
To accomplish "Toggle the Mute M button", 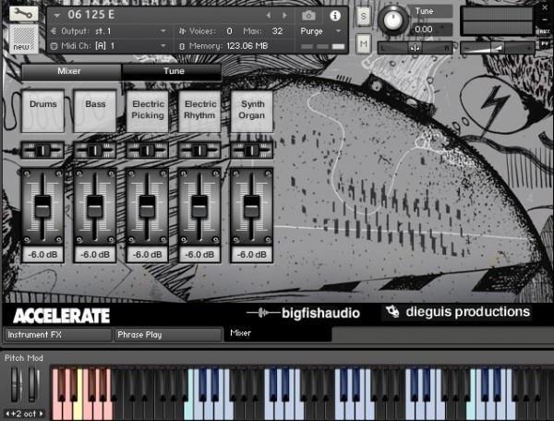I will coord(364,43).
